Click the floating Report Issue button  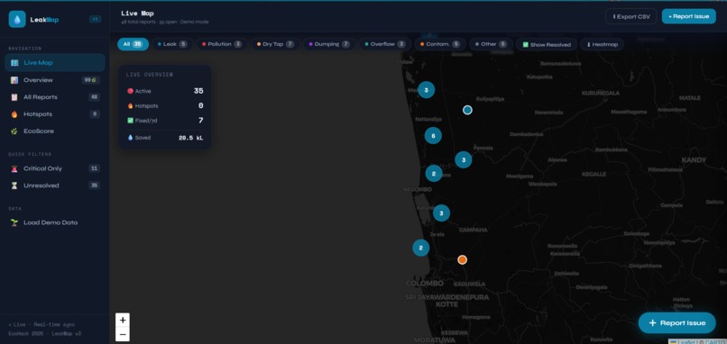click(676, 322)
